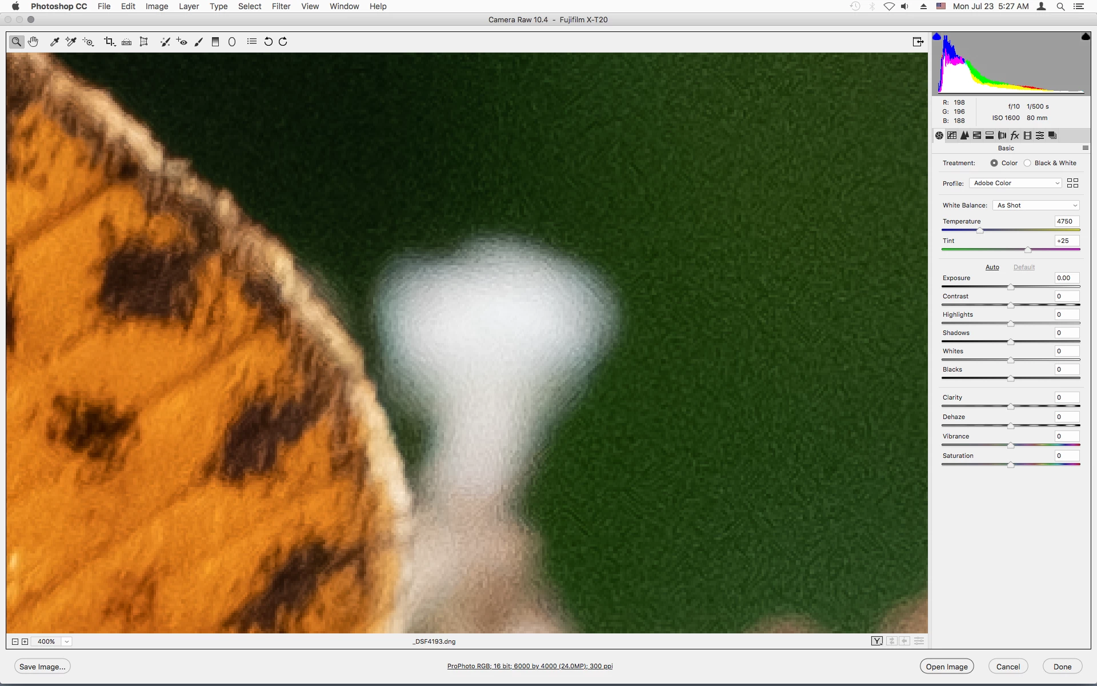Screen dimensions: 1097x686
Task: Select the Straighten level tool
Action: click(x=126, y=42)
